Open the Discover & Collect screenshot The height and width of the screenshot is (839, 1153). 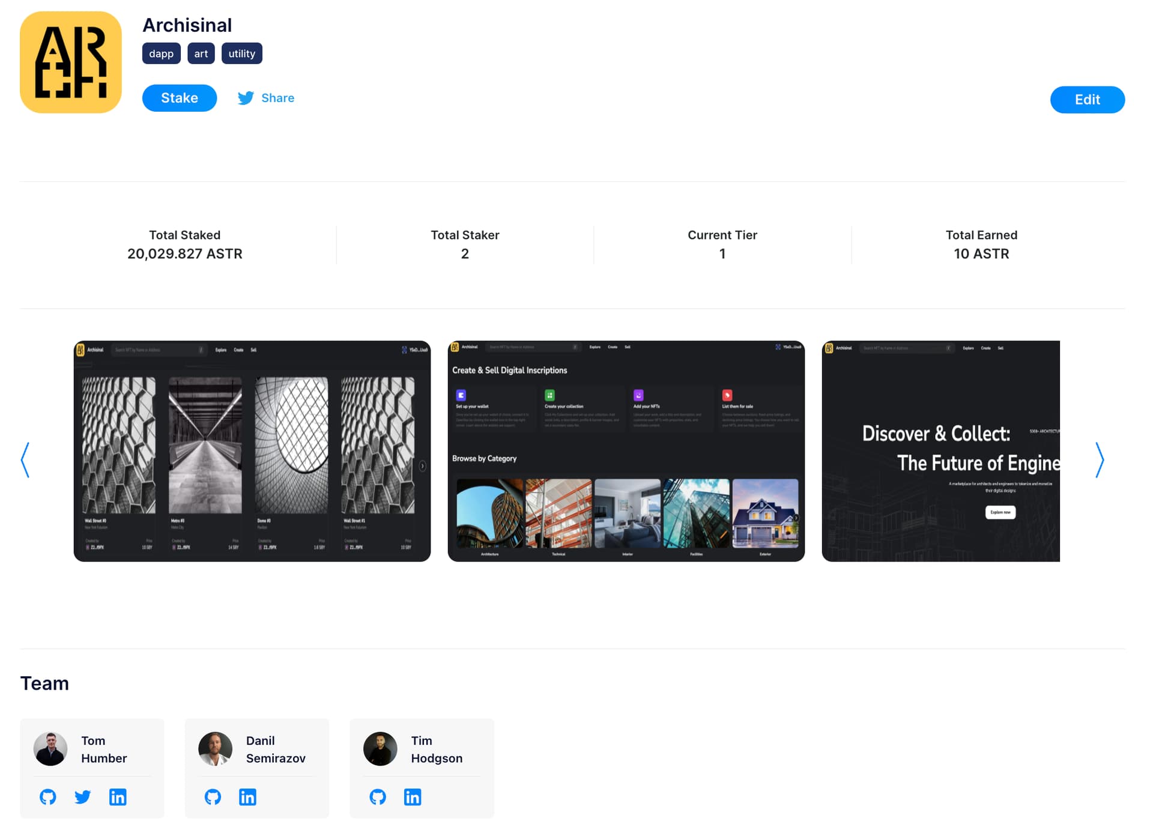pos(940,451)
